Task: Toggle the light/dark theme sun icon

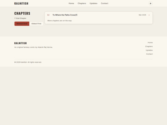Action: pyautogui.click(x=150, y=3)
